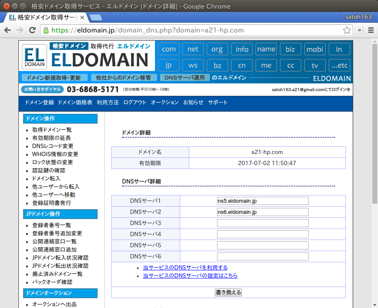Click the browser forward arrow
Screen dimensions: 378x308
20,30
